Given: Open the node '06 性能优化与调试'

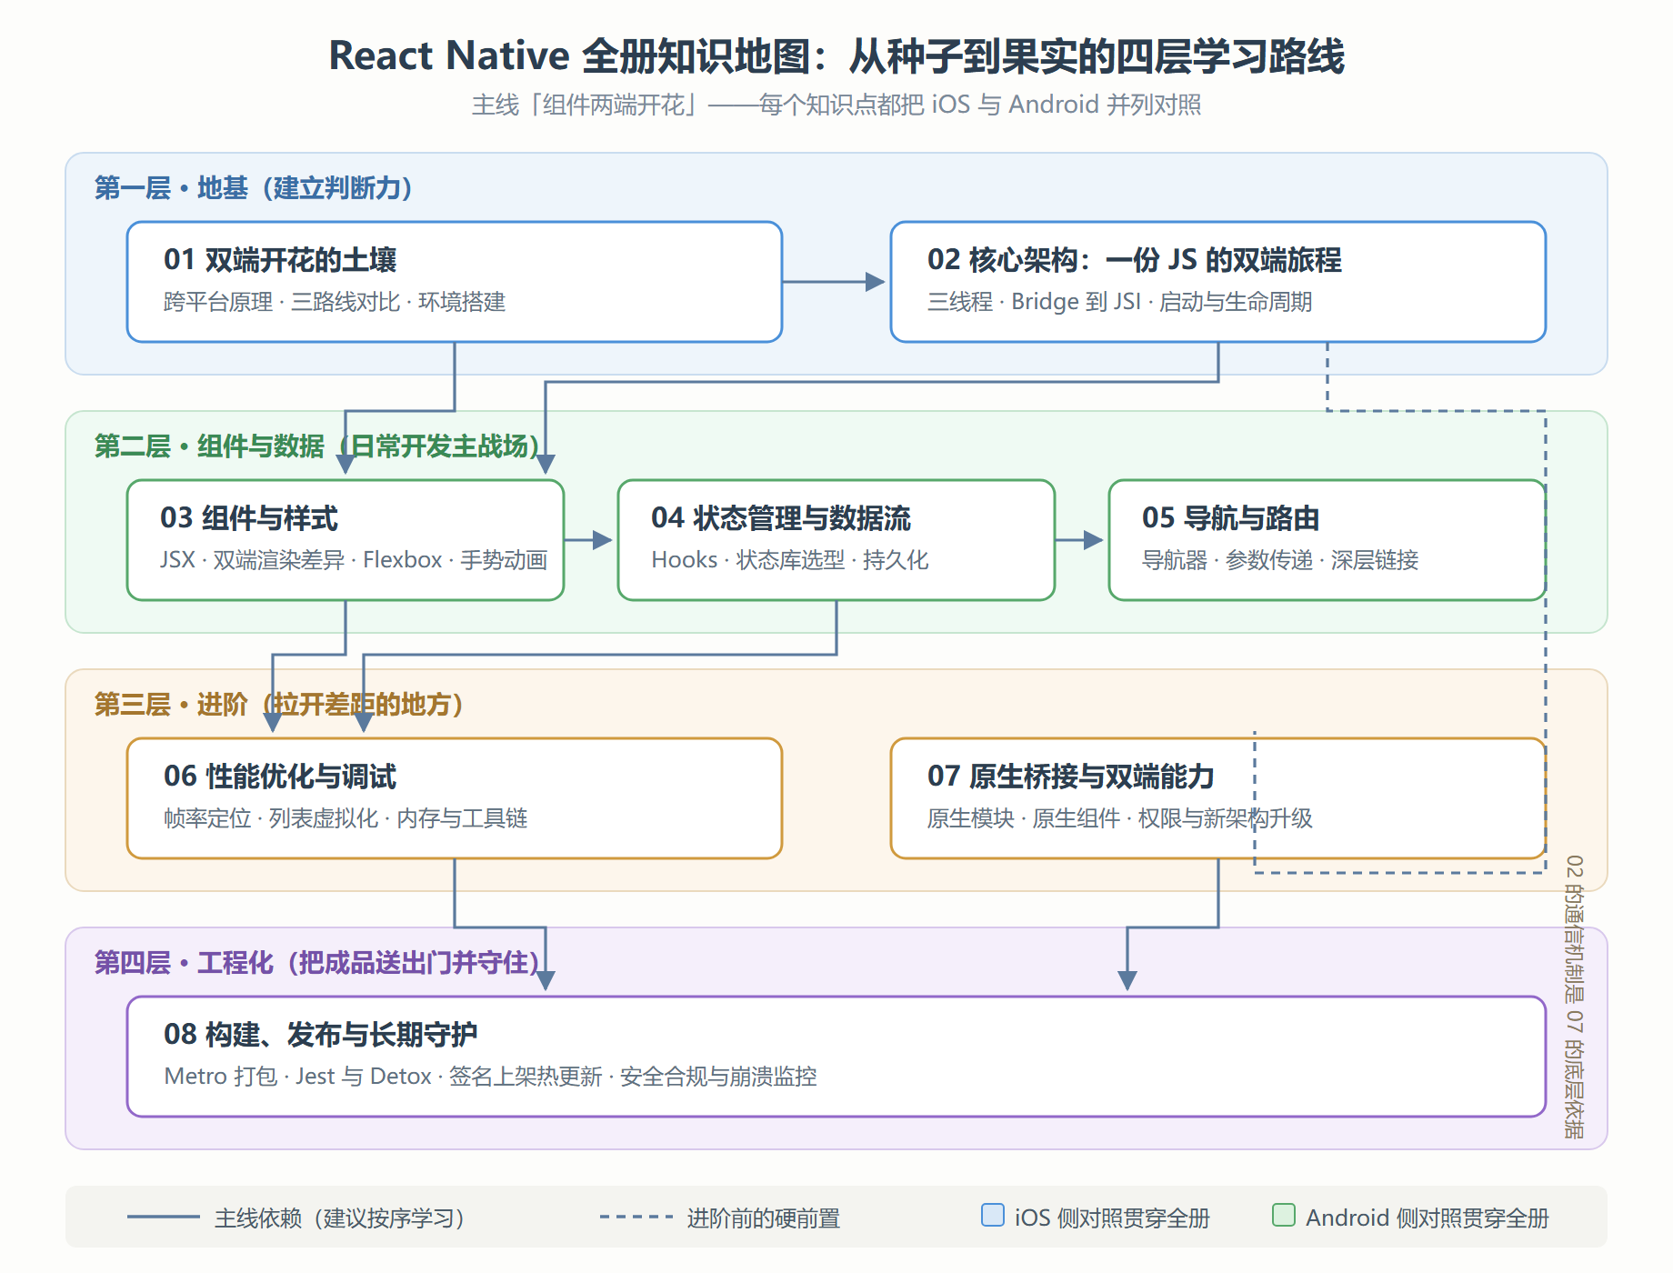Looking at the screenshot, I should tap(455, 798).
